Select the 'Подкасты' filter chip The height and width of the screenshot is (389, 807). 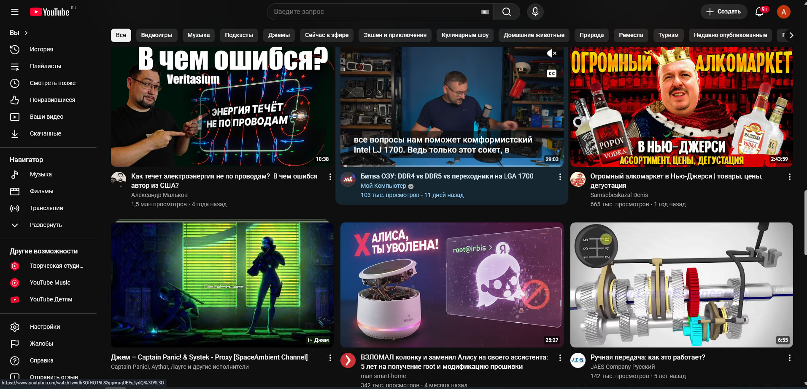[x=239, y=35]
